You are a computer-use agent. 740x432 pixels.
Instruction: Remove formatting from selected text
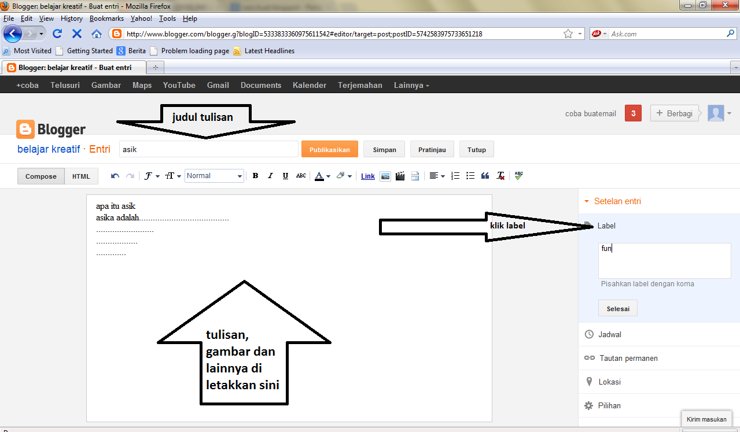[x=500, y=176]
